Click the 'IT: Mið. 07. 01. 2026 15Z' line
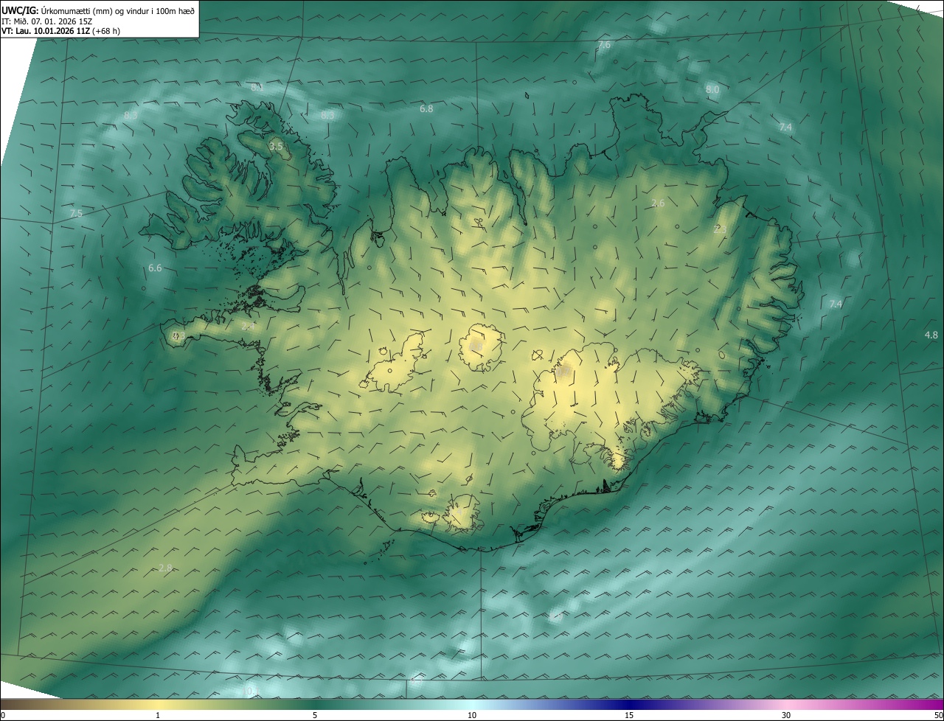Viewport: 944px width, 721px height. click(46, 21)
